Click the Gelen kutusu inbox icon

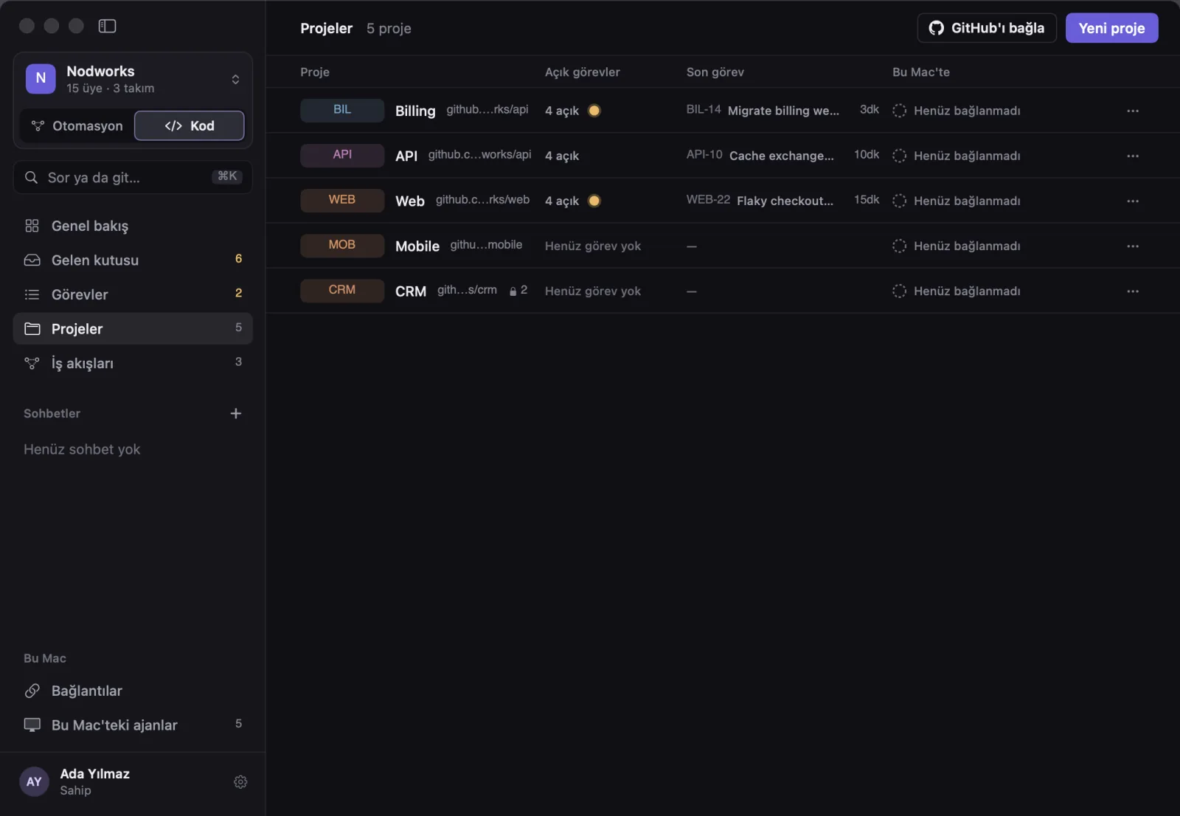(x=32, y=260)
